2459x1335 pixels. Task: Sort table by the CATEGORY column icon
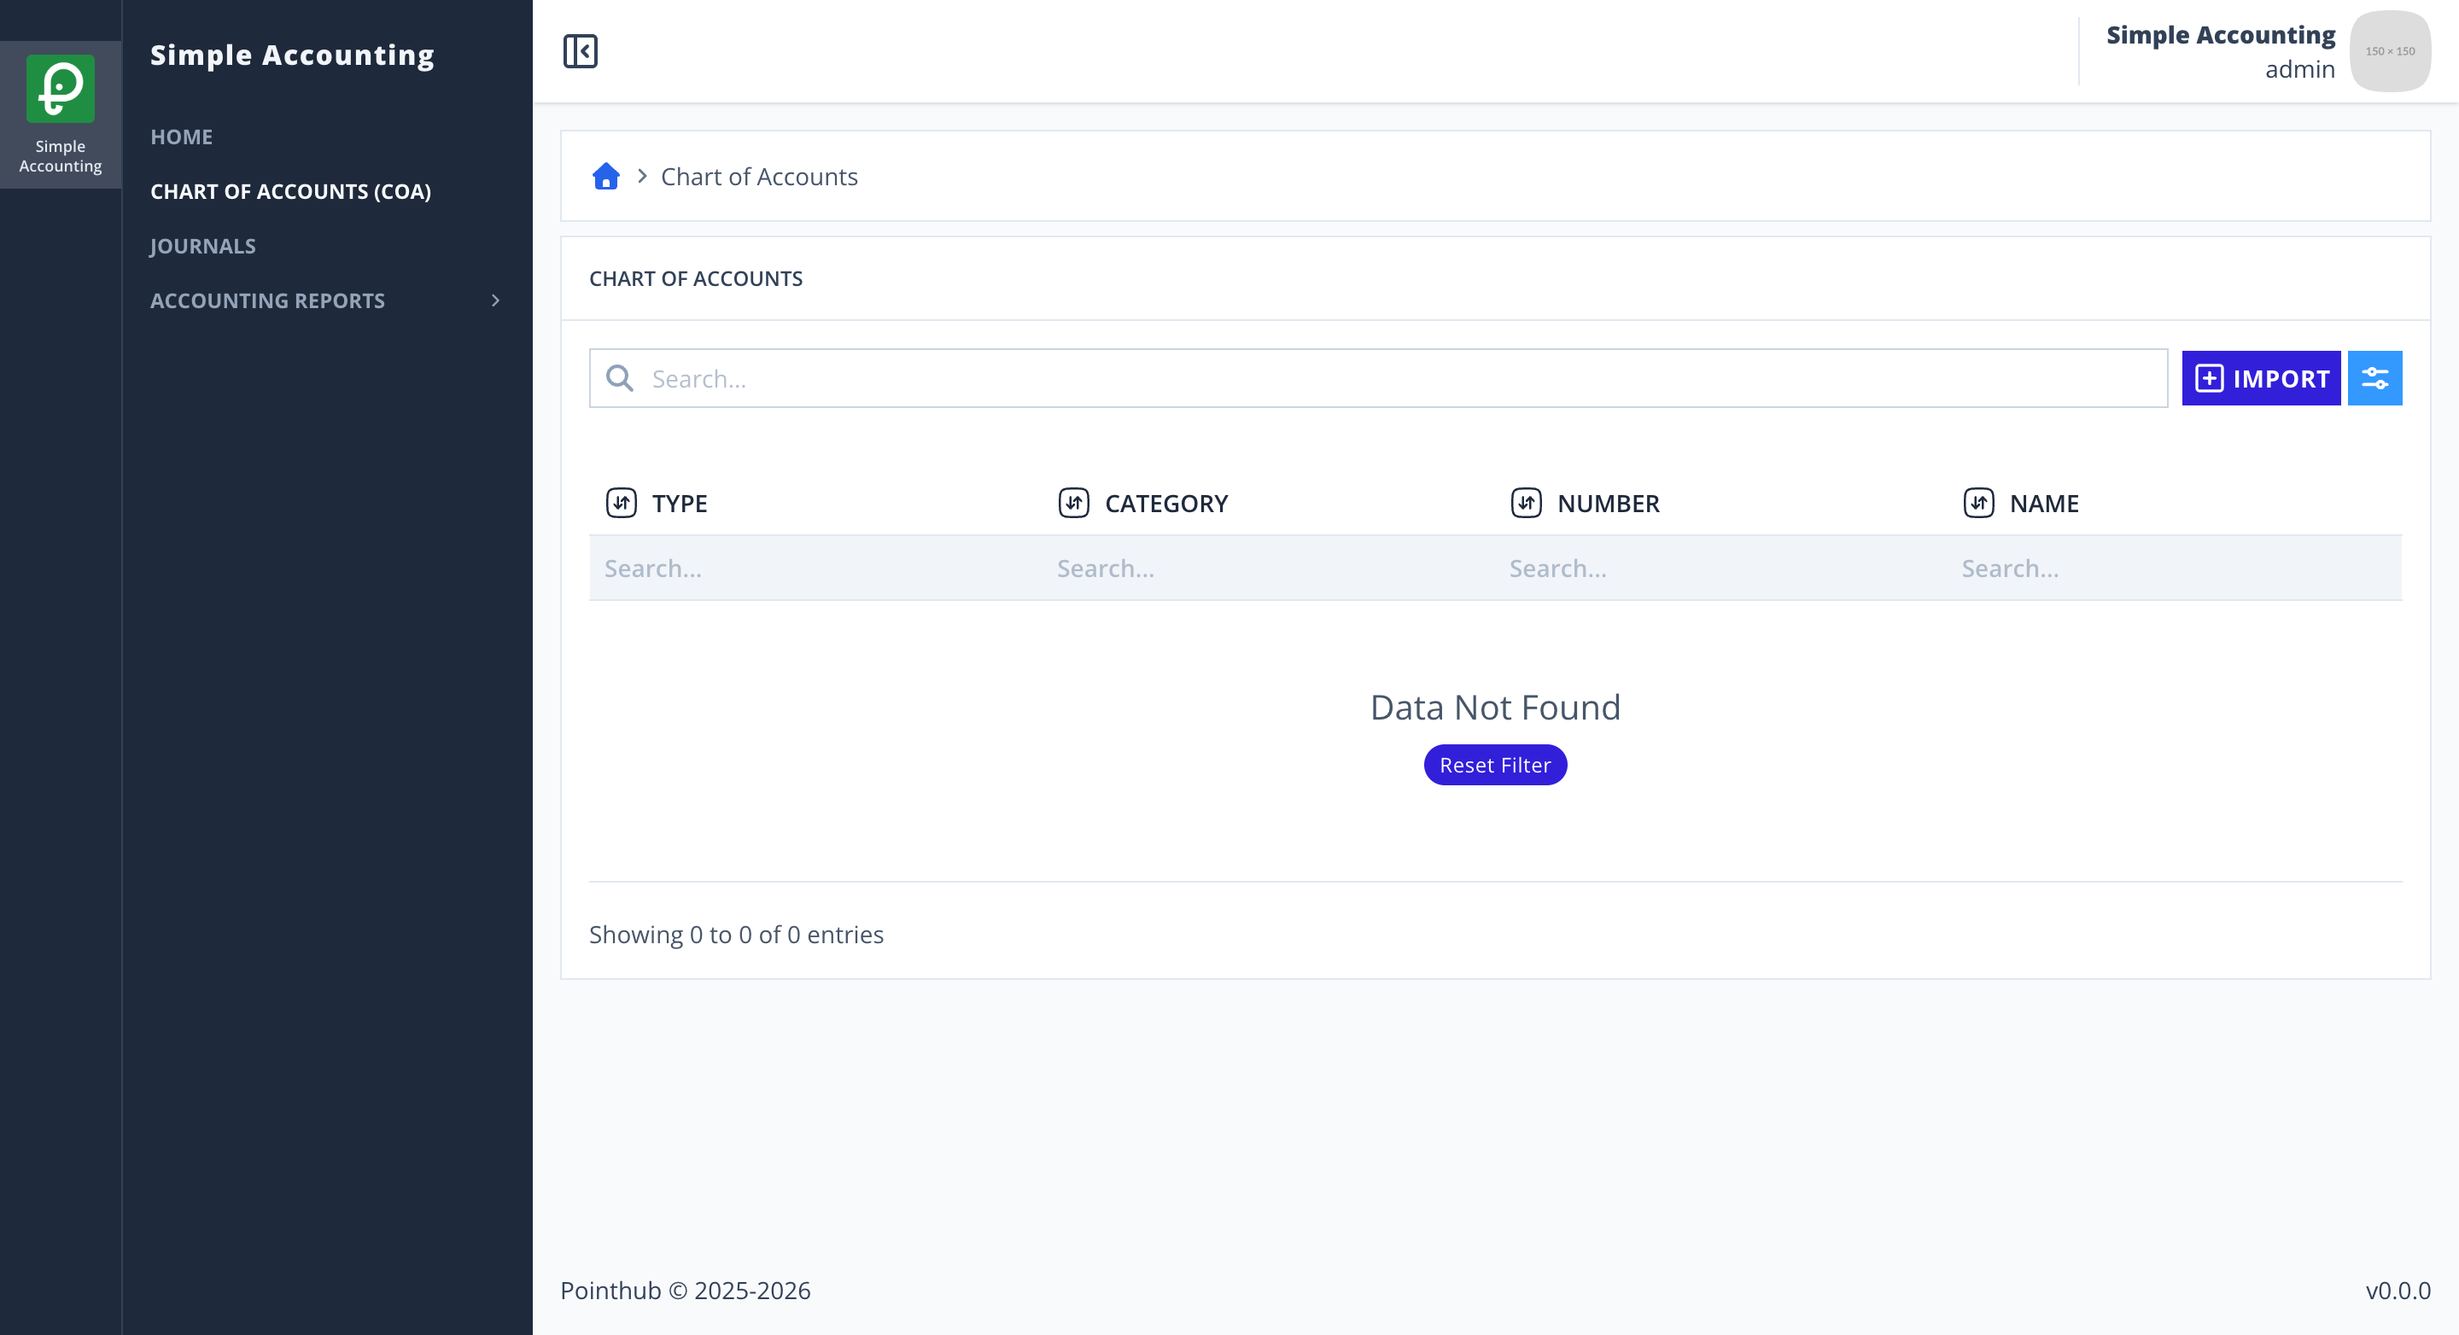1074,503
